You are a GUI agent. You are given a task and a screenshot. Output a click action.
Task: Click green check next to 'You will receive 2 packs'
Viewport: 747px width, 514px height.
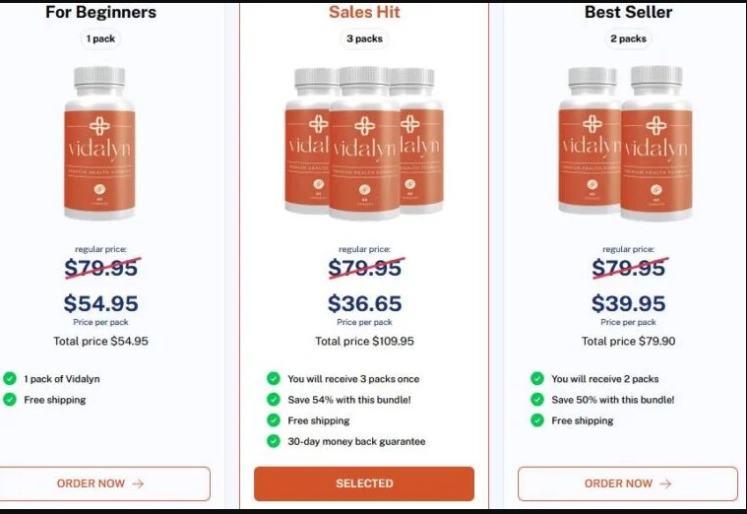click(x=536, y=378)
